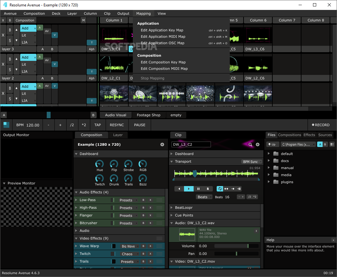Double BPM with *2 button

click(84, 125)
